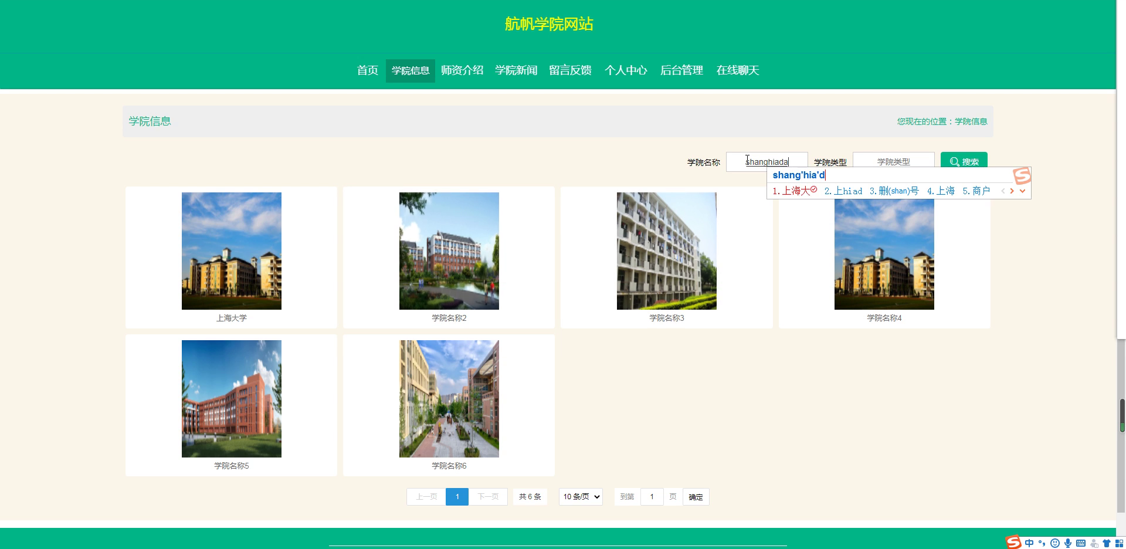Focus the jump-to page number field

[x=652, y=497]
